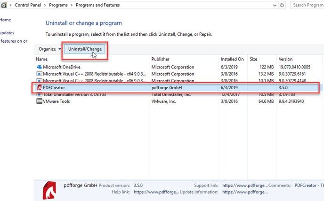Open the Update information pdfforge URL
This screenshot has width=324, height=201.
point(245,192)
